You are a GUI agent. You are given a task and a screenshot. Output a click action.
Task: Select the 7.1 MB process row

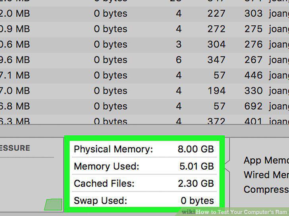[144, 76]
